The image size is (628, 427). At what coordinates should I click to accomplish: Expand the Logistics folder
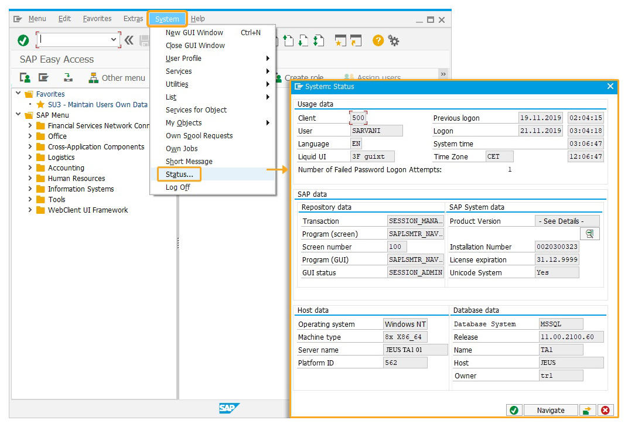click(30, 157)
